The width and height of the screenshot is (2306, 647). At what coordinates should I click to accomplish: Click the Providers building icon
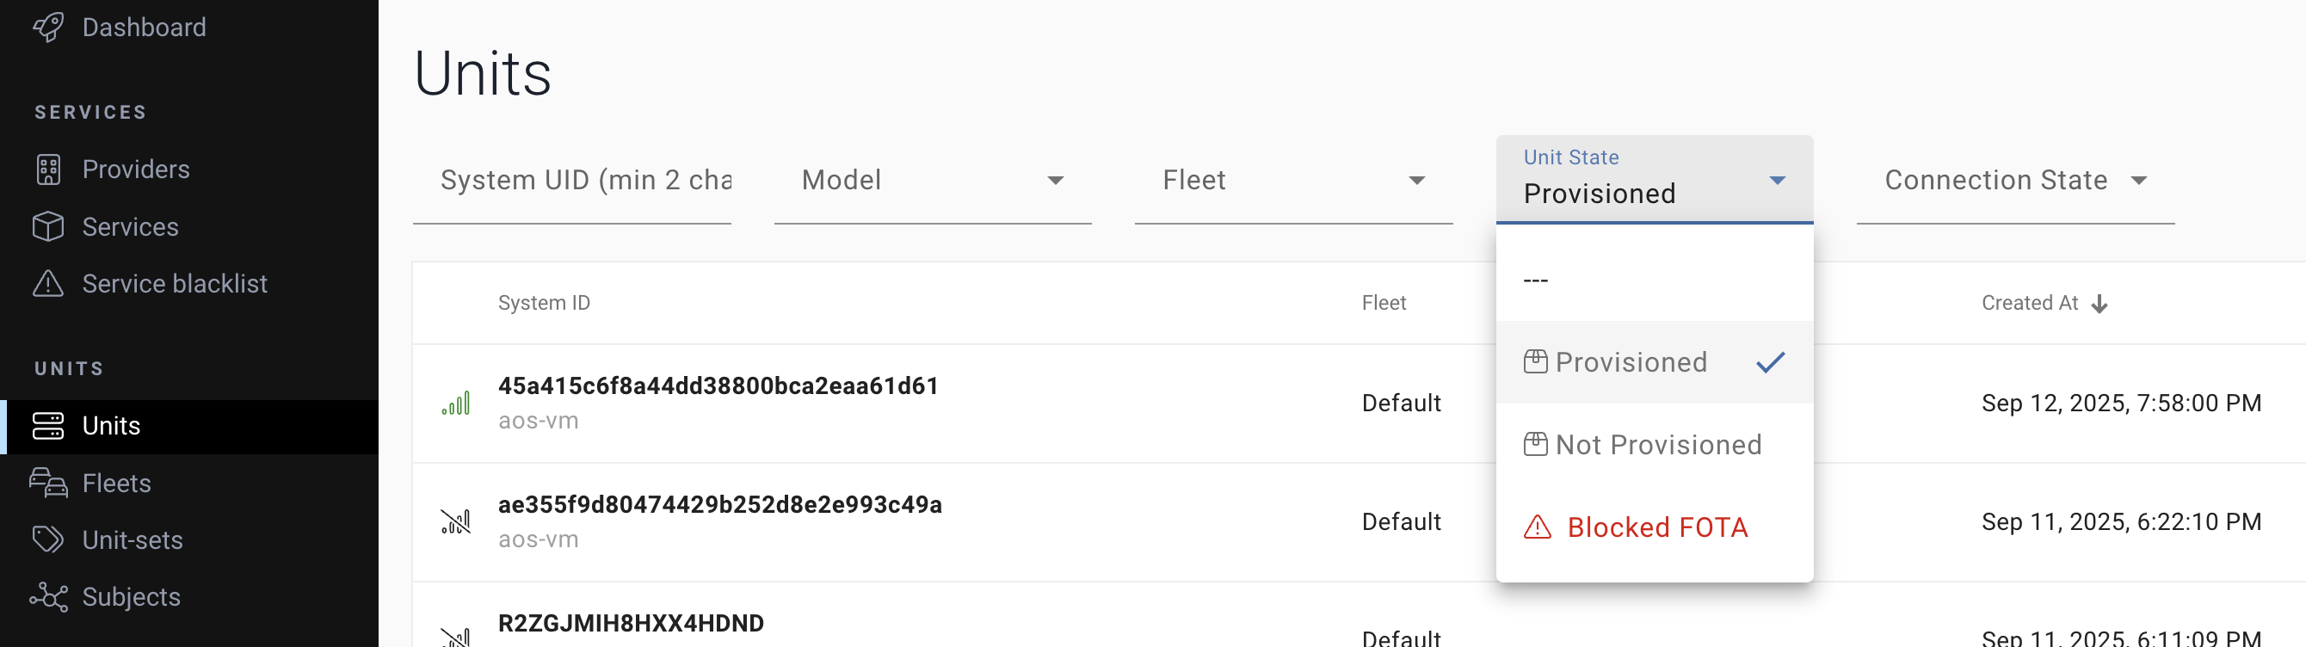[48, 169]
